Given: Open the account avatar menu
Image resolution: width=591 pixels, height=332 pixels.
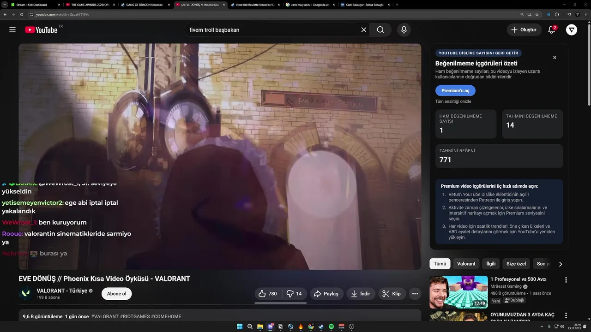Looking at the screenshot, I should coord(572,30).
